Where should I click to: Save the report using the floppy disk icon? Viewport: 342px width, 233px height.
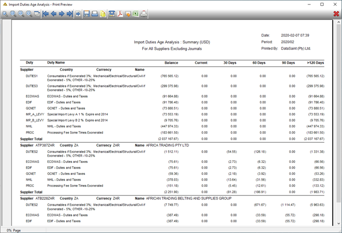(87, 14)
